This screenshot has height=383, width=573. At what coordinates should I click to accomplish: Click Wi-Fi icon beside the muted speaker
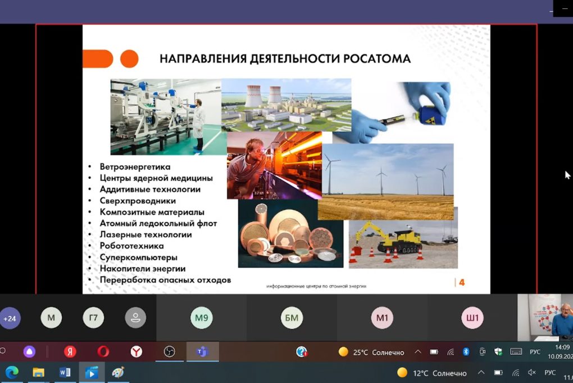pos(516,373)
